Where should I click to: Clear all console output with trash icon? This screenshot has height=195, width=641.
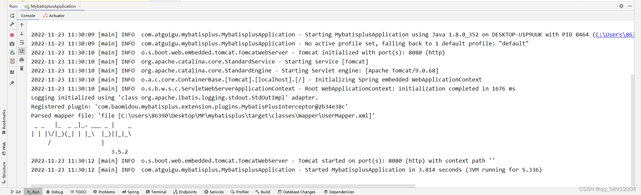click(22, 68)
